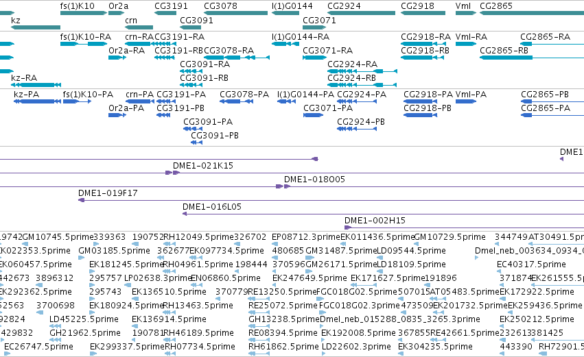Click the l(1)G0144 gene label
The height and width of the screenshot is (357, 584).
pos(292,6)
